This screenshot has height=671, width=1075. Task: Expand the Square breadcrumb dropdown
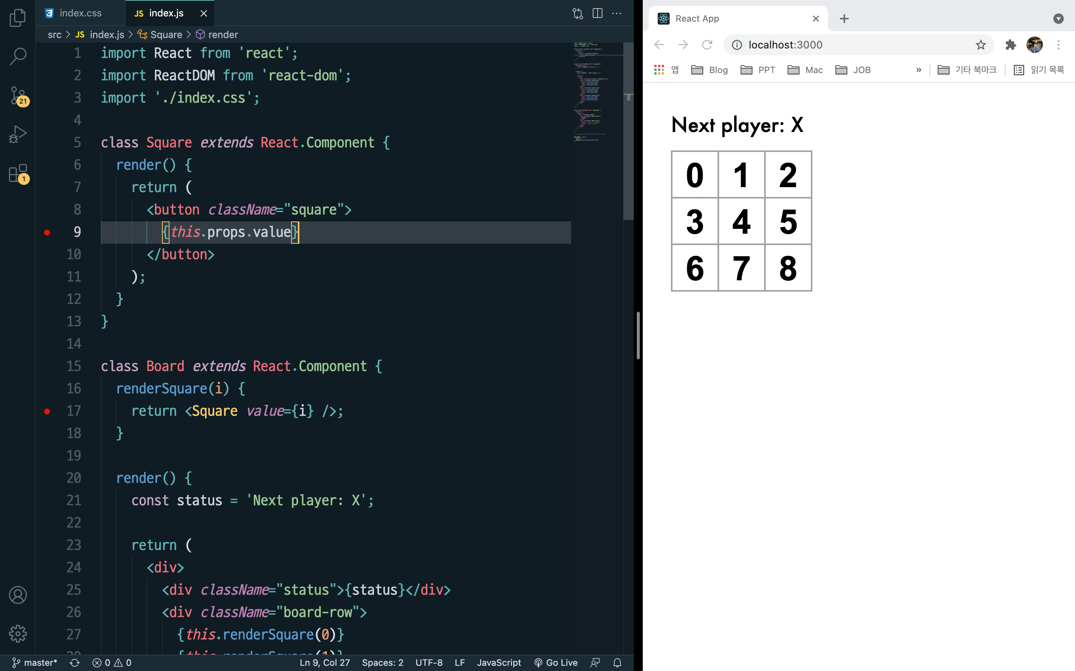166,35
